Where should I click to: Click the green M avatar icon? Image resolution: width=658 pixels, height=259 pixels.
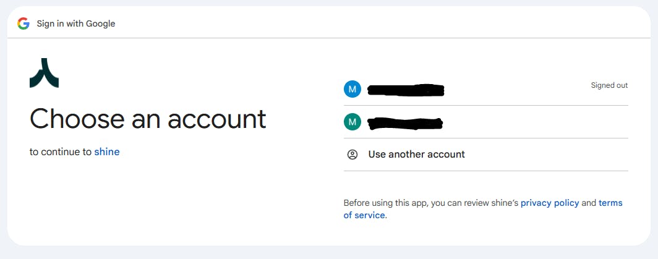(352, 122)
